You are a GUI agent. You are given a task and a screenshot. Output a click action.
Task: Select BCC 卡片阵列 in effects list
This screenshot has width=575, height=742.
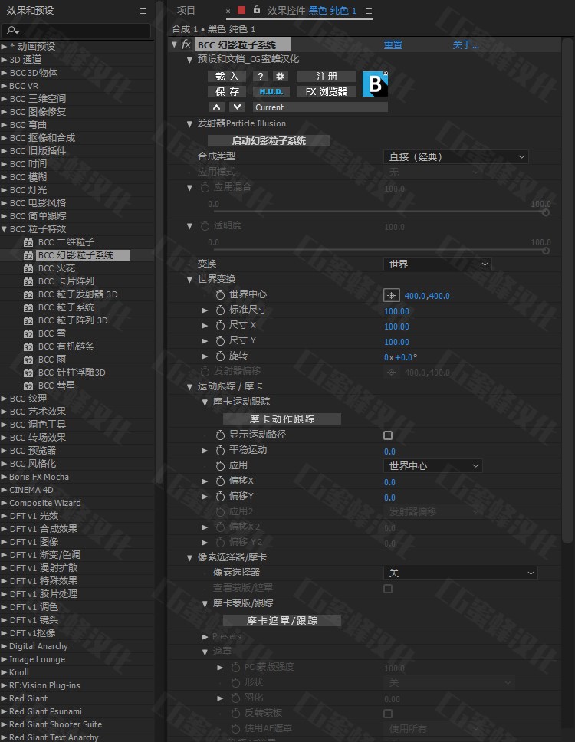(66, 281)
